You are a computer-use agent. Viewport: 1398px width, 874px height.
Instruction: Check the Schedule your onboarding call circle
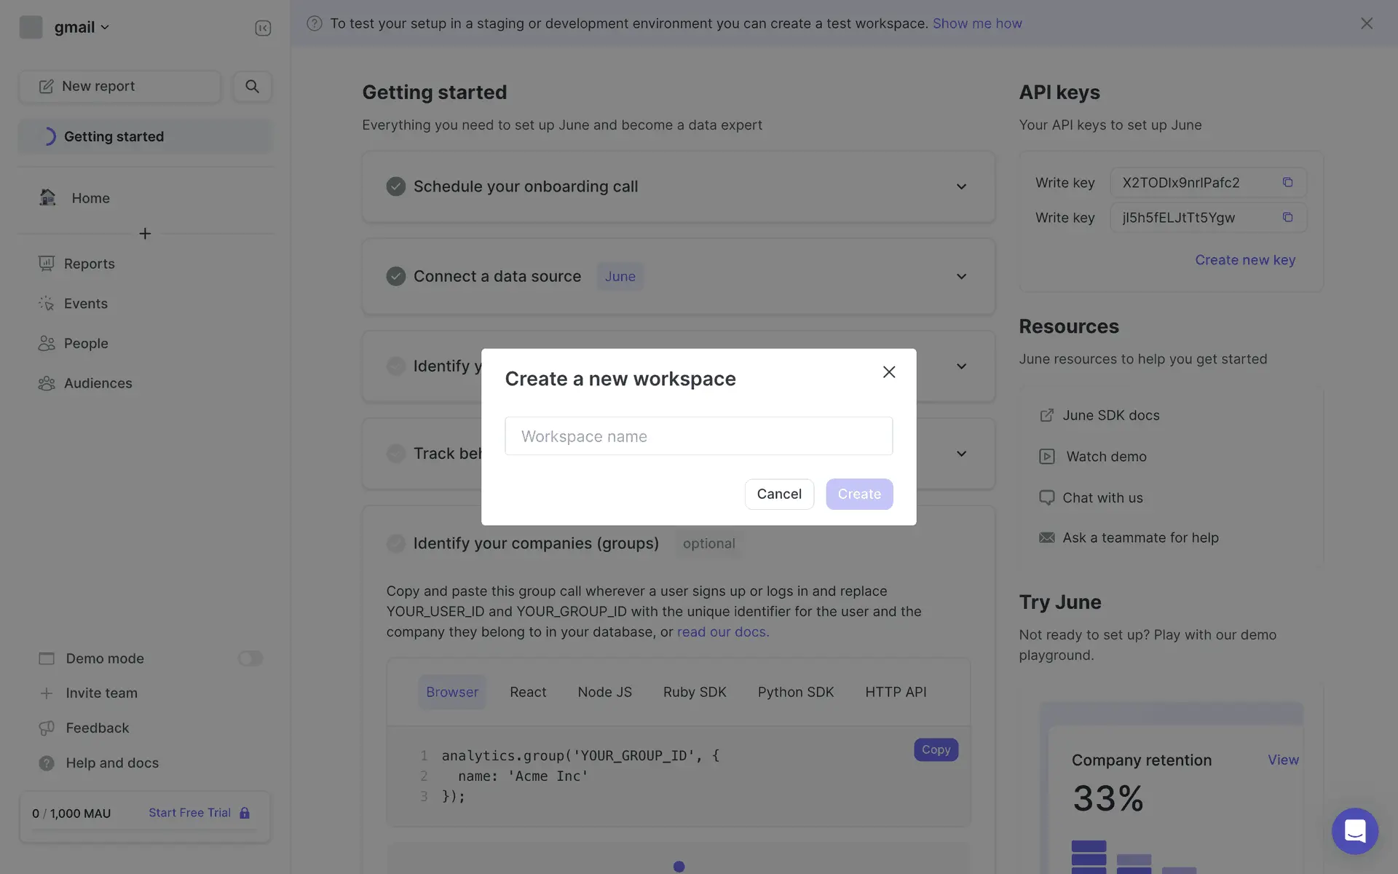point(396,186)
